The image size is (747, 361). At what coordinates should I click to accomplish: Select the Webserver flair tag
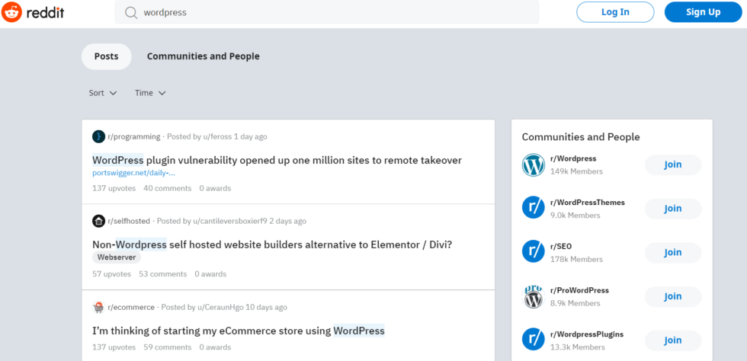coord(117,257)
